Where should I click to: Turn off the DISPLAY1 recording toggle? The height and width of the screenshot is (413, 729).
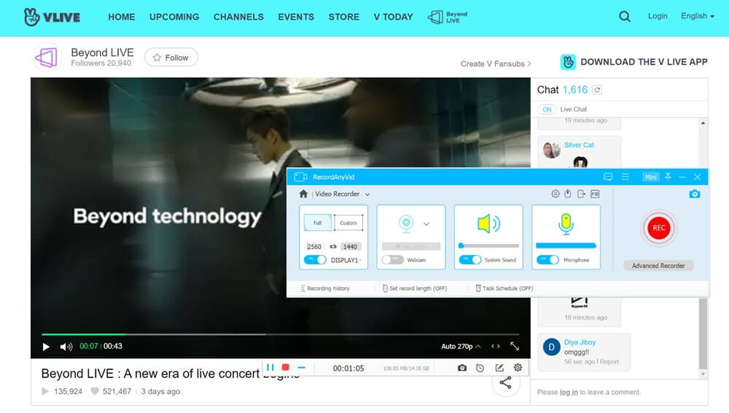coord(315,260)
